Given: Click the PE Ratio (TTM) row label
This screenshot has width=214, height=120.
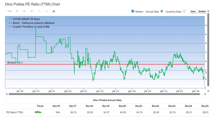Looking at the screenshot, I should click(14, 112).
